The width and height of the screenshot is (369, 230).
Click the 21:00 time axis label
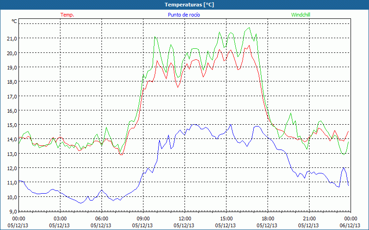[x=309, y=219]
